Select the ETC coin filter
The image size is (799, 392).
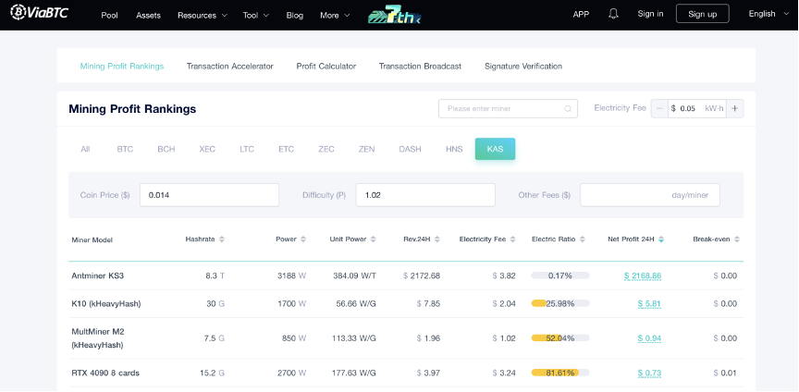point(286,149)
